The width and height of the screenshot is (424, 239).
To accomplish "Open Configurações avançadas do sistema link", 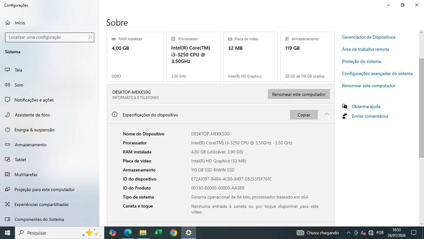I will click(377, 74).
